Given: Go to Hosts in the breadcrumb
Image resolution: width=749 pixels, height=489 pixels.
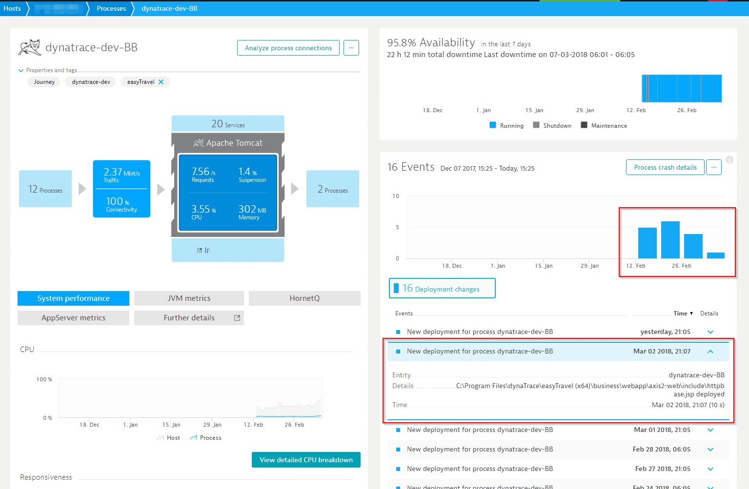Looking at the screenshot, I should coord(12,8).
